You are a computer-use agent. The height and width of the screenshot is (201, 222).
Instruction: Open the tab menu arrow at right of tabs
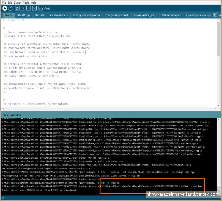[215, 15]
